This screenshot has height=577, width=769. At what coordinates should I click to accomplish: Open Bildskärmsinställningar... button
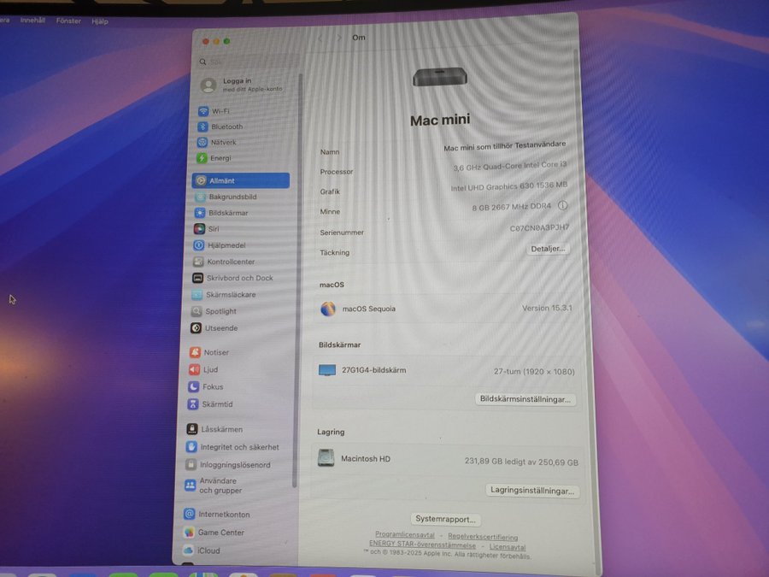525,399
